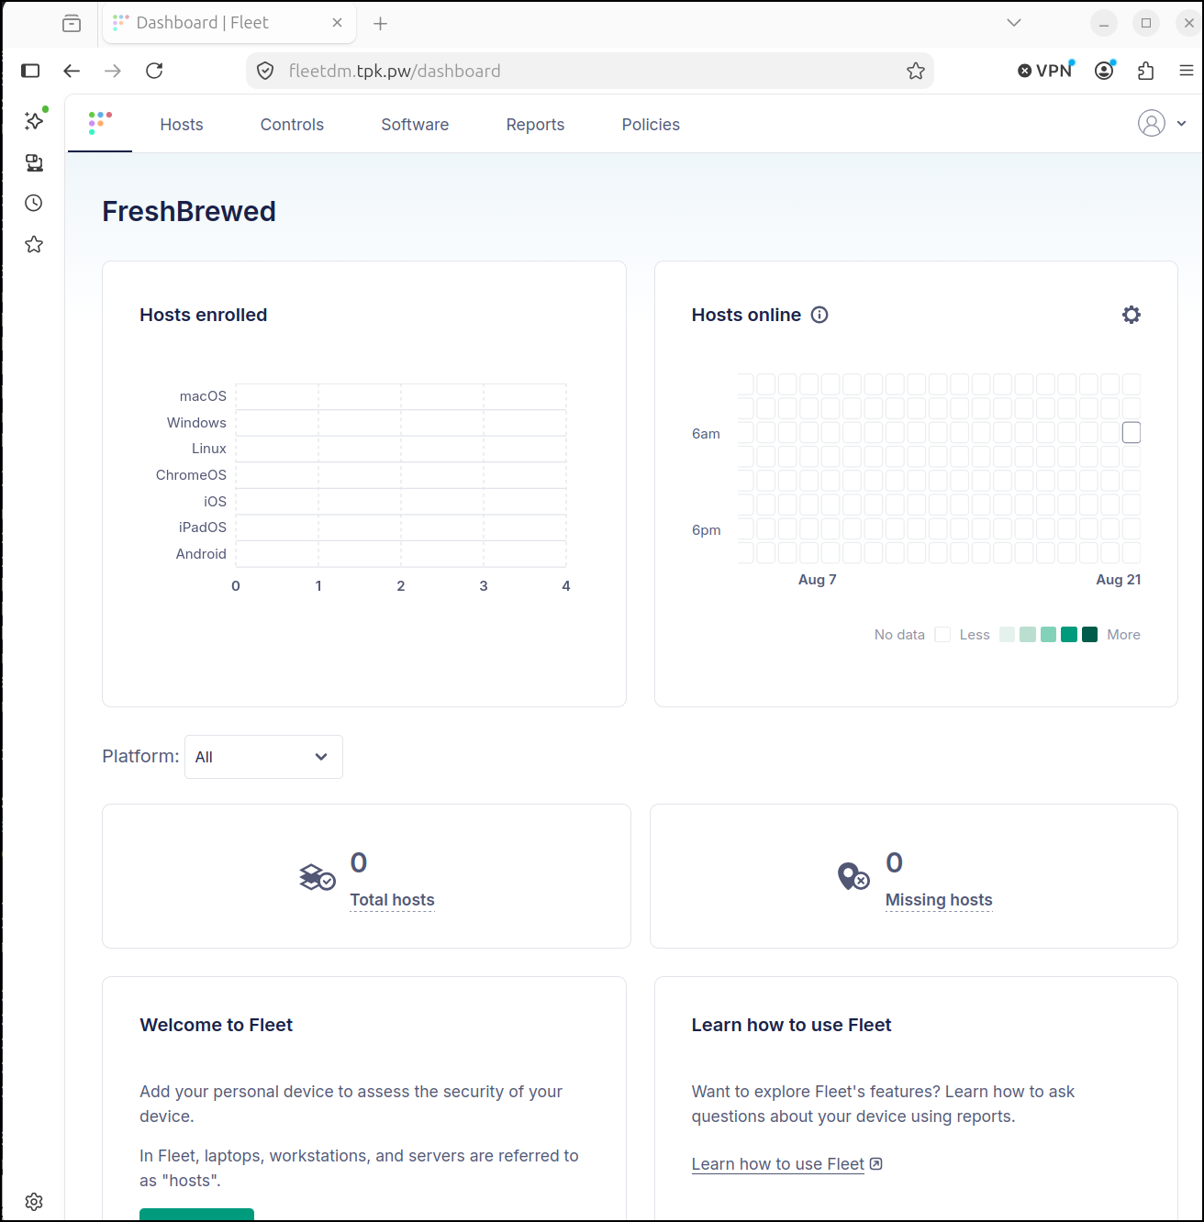Select the Dashboard | Fleet browser tab
1204x1222 pixels.
tap(229, 23)
